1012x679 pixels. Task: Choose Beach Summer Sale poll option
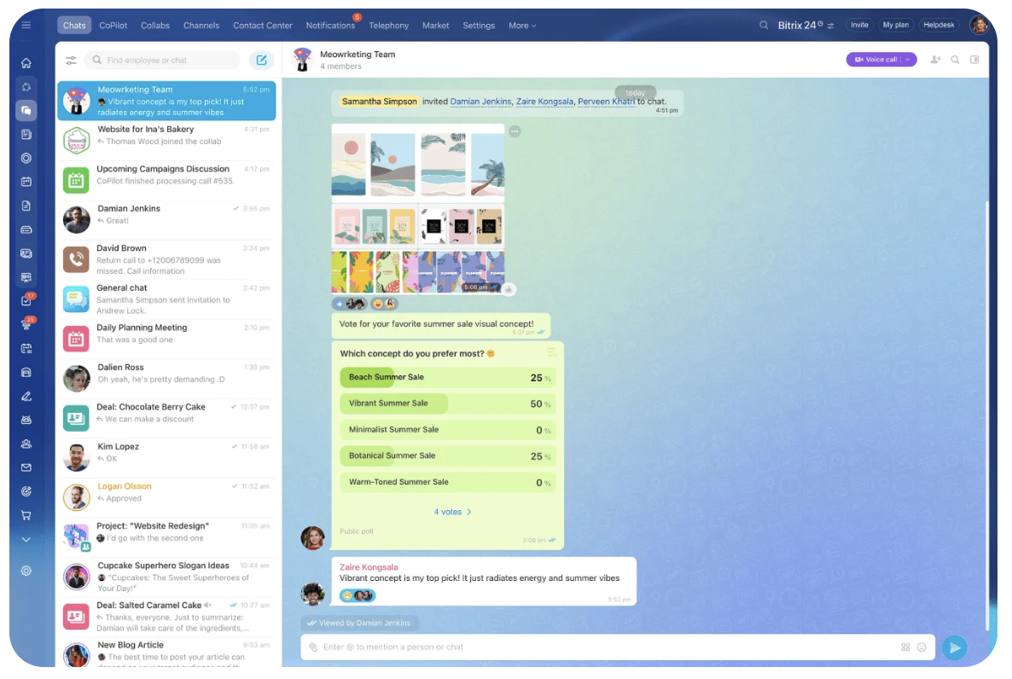[x=447, y=378]
